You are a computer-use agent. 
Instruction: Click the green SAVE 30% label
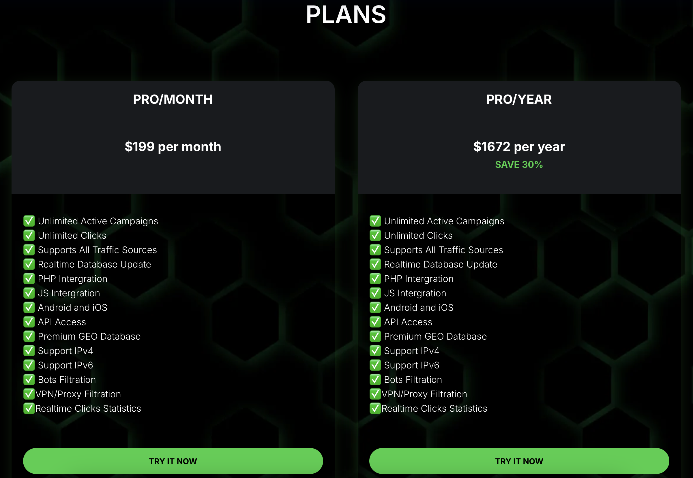pos(519,164)
